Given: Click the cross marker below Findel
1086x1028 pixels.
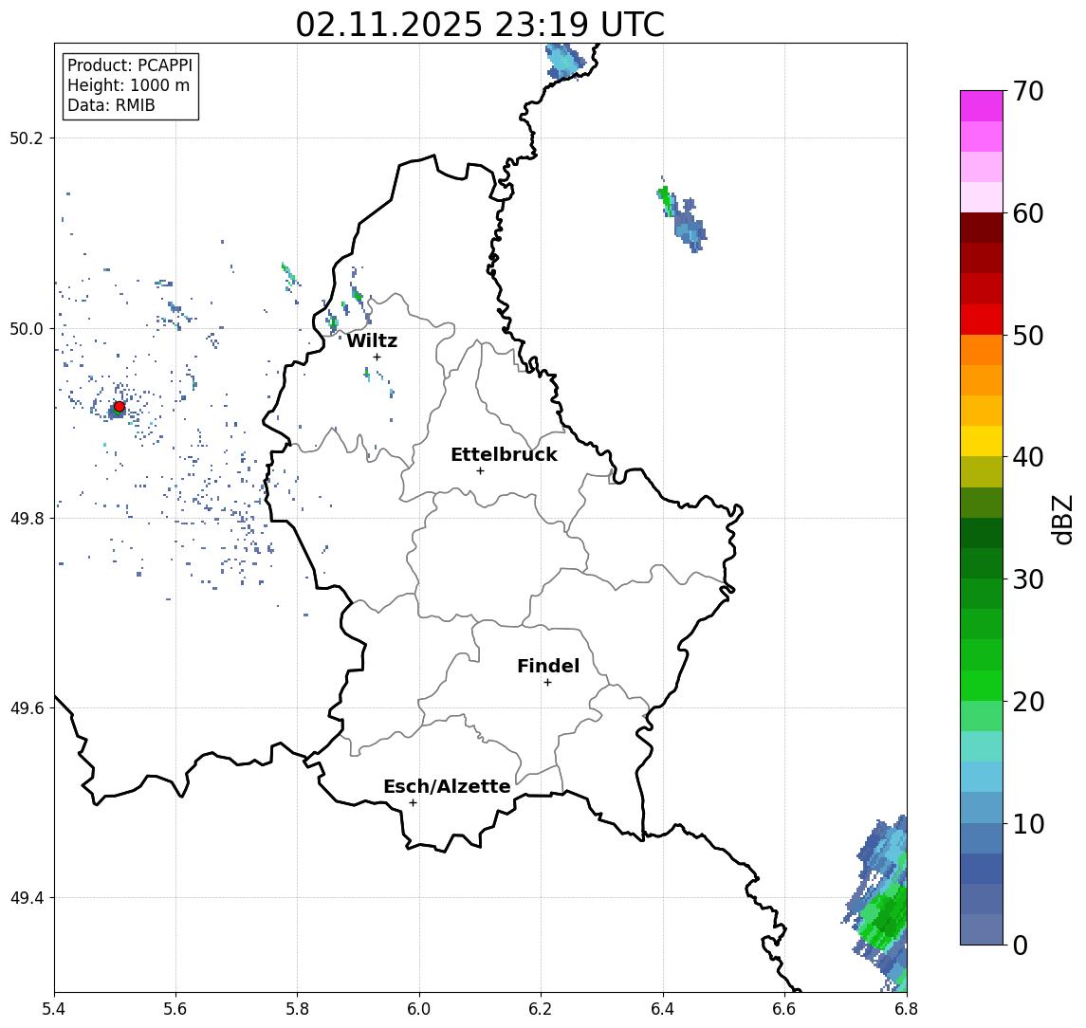Looking at the screenshot, I should click(547, 683).
